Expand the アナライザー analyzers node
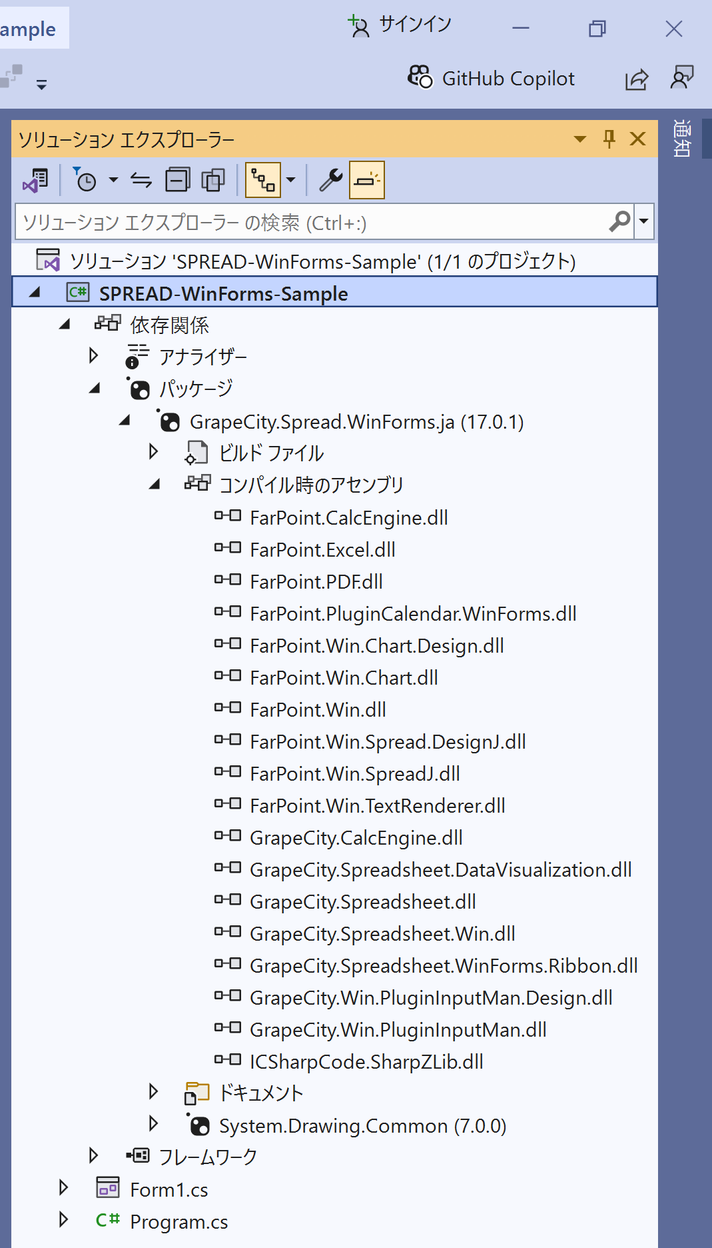This screenshot has height=1248, width=712. pyautogui.click(x=94, y=356)
